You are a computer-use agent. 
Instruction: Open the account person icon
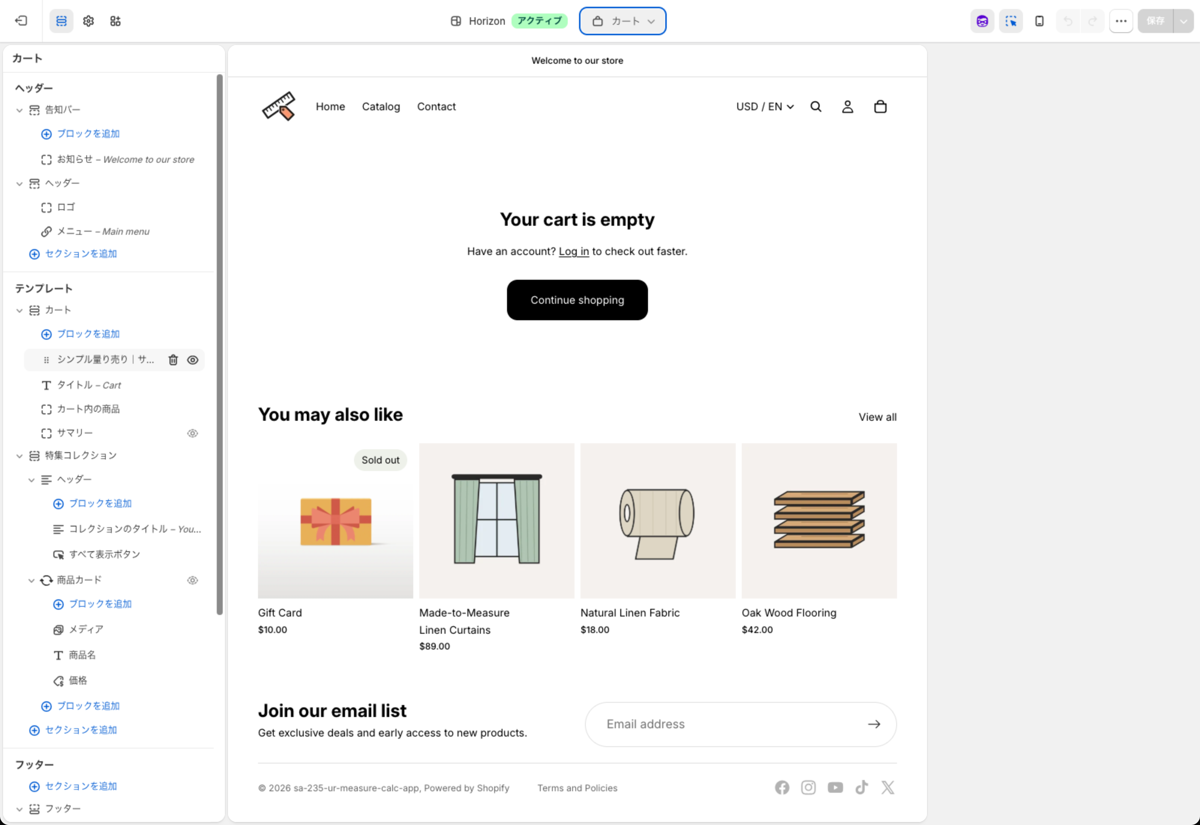[x=847, y=106]
